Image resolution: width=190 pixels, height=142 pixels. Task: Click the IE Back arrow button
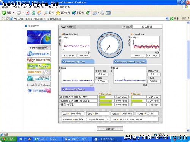click(4, 12)
